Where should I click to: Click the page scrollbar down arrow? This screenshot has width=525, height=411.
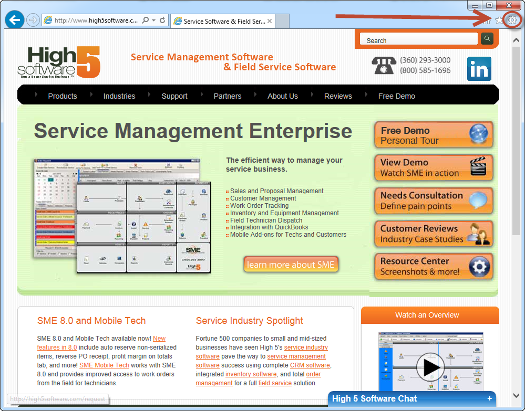point(516,395)
